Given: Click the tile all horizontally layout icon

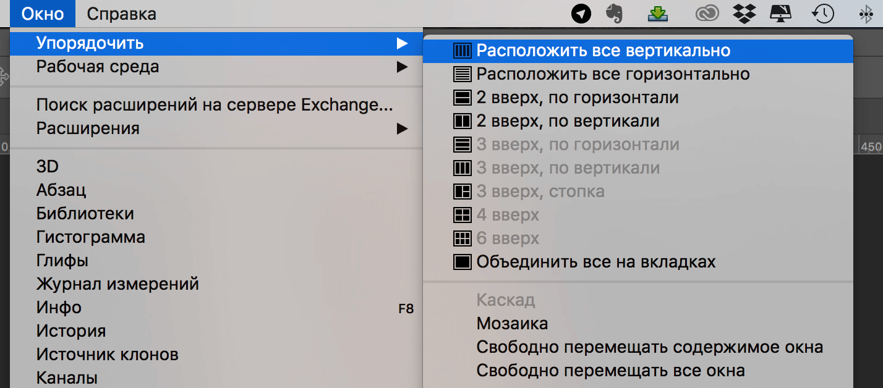Looking at the screenshot, I should click(x=462, y=74).
